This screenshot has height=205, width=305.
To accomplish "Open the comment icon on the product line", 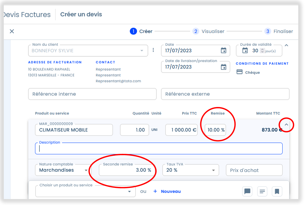I will point(247,191).
